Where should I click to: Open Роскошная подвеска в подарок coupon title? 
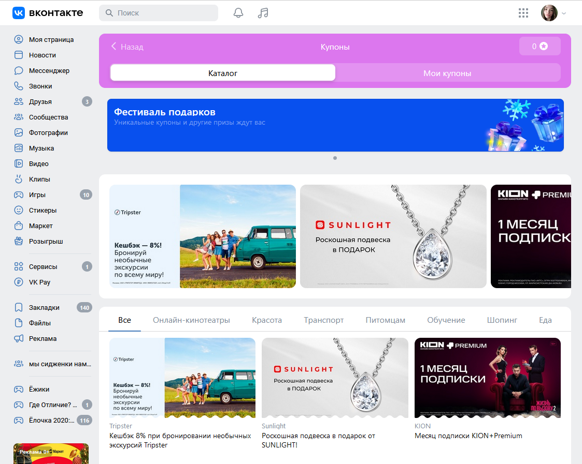[x=318, y=440]
